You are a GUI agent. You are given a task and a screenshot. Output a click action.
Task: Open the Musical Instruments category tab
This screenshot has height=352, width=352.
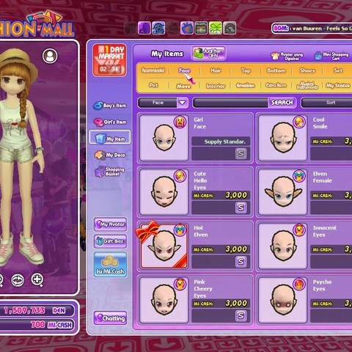[307, 85]
